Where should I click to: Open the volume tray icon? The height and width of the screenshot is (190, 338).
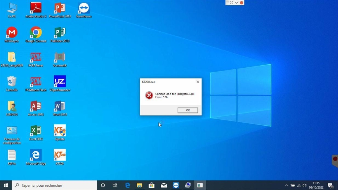tap(304, 185)
